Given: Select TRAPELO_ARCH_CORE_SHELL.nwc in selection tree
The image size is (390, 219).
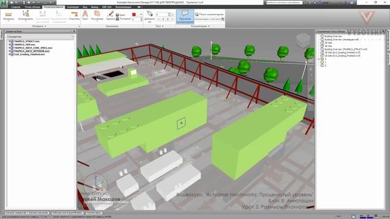Looking at the screenshot, I should tap(33, 47).
